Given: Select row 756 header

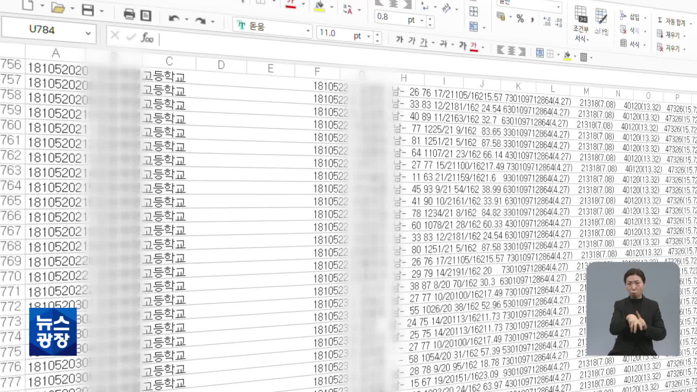Looking at the screenshot, I should pos(11,65).
